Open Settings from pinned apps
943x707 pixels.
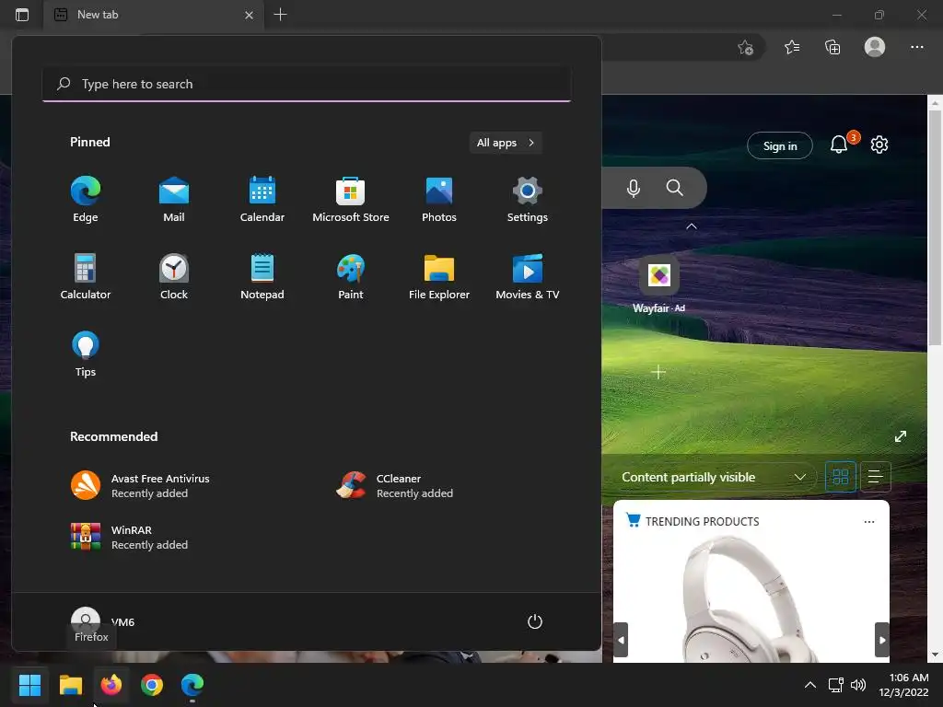(x=528, y=200)
